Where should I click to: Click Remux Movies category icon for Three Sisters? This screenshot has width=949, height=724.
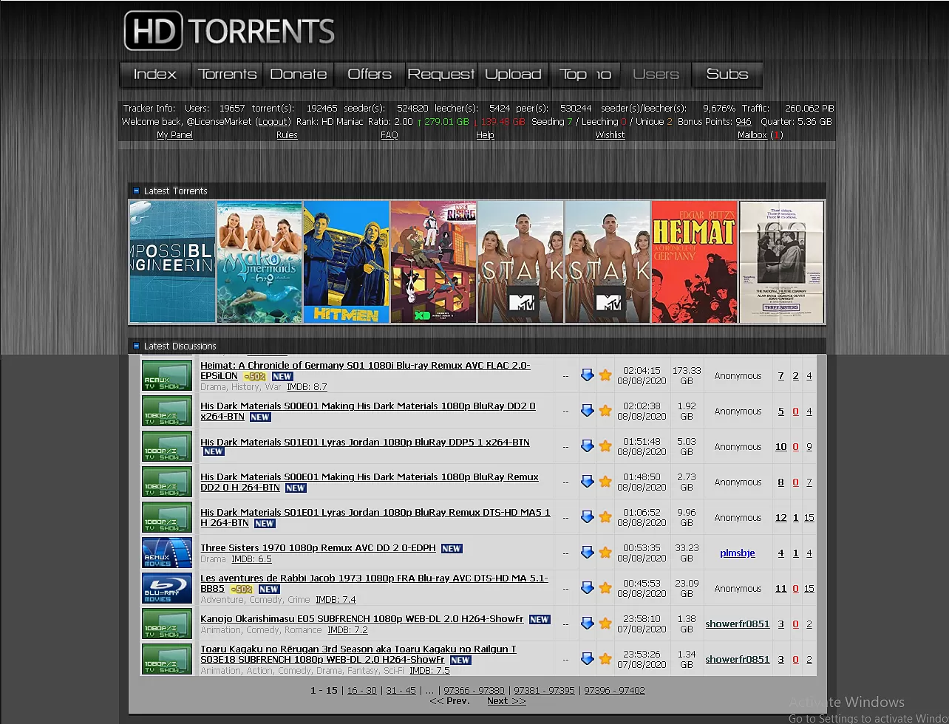pyautogui.click(x=167, y=553)
